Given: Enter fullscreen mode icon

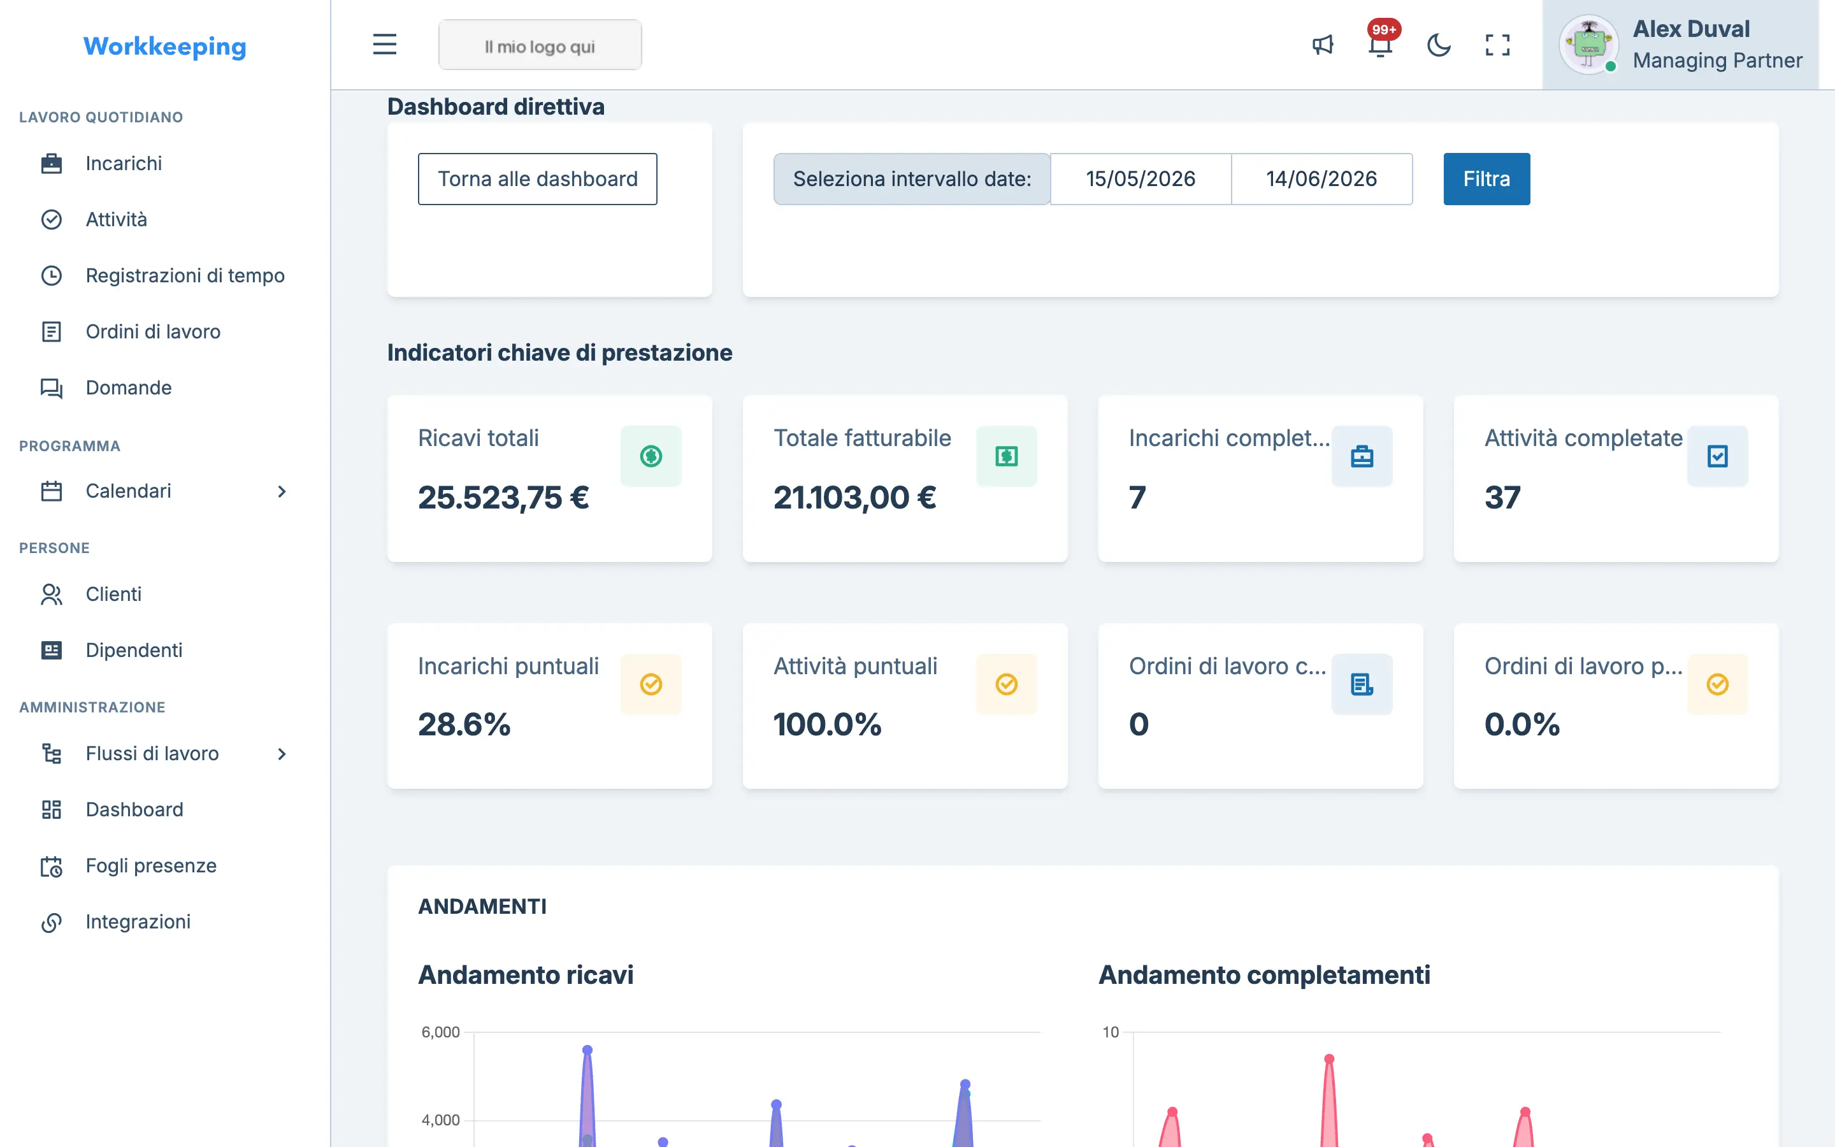Looking at the screenshot, I should tap(1497, 45).
